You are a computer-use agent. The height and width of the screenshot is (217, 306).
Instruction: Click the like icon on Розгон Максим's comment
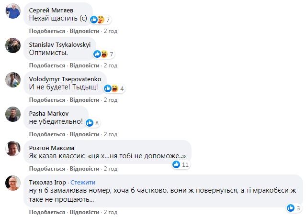click(176, 164)
